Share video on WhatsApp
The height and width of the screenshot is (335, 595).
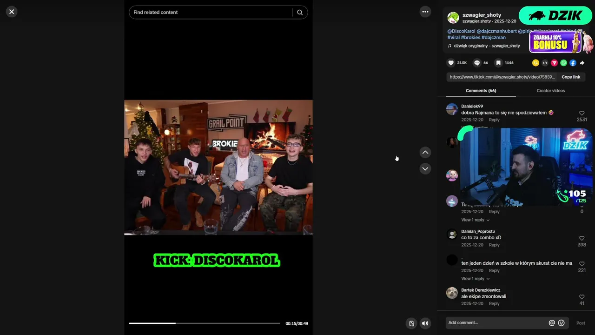(x=563, y=63)
